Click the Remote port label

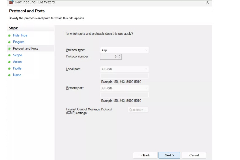tap(75, 88)
